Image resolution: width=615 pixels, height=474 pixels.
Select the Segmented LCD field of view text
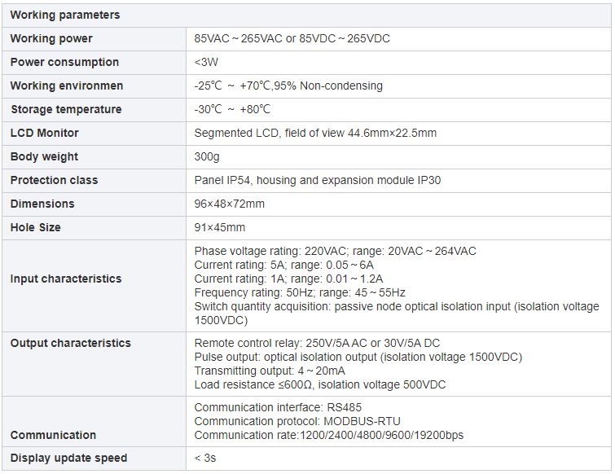(315, 134)
